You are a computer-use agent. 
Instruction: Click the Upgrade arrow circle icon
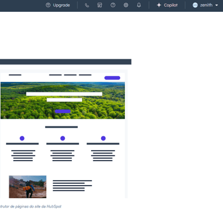(48, 5)
